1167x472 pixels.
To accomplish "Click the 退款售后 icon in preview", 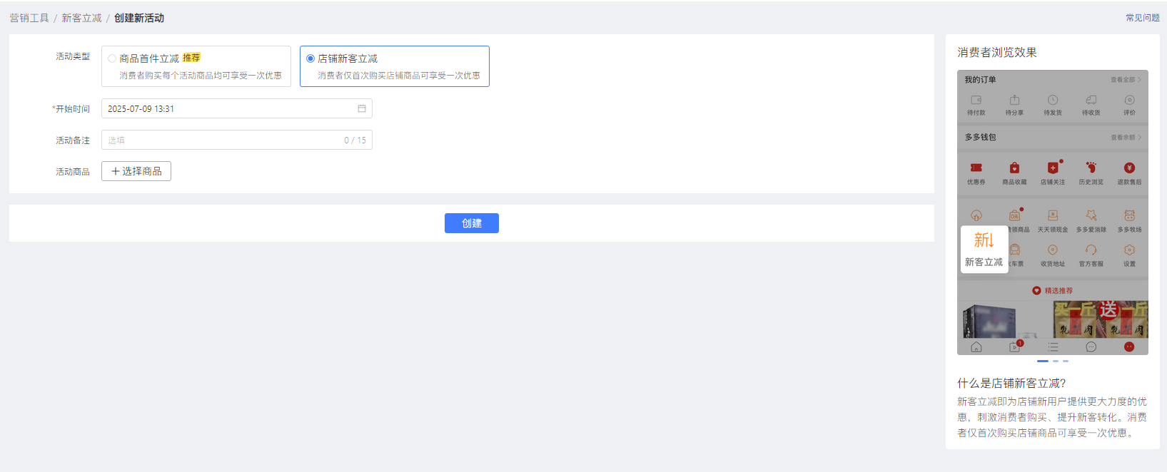I will pos(1129,172).
